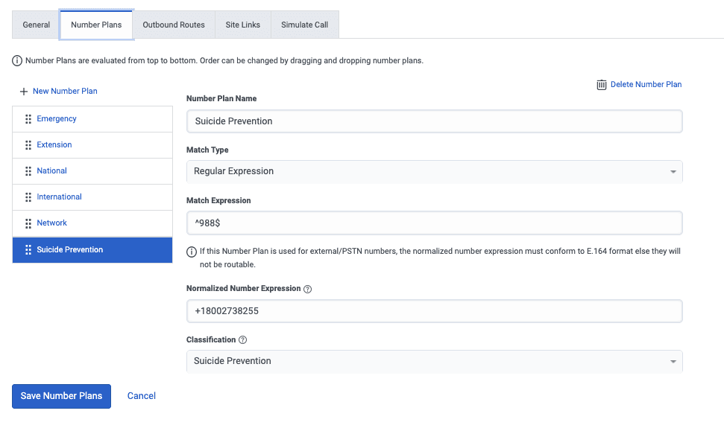Click the Suicide Prevention drag handle

[28, 250]
